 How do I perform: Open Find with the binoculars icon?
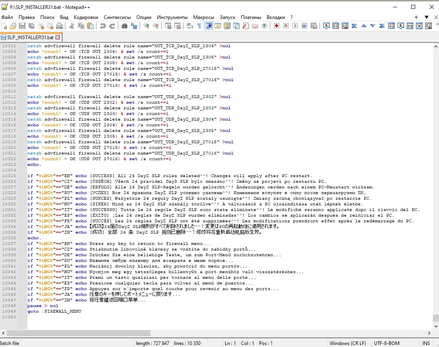pyautogui.click(x=125, y=26)
